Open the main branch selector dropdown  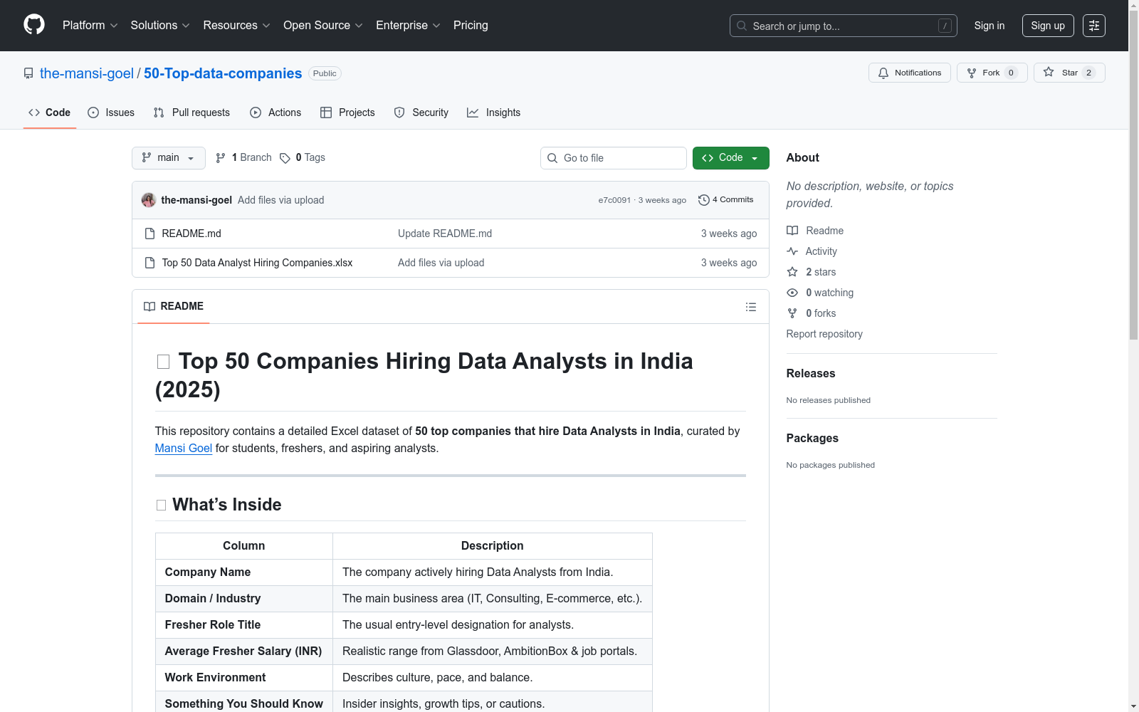[169, 158]
